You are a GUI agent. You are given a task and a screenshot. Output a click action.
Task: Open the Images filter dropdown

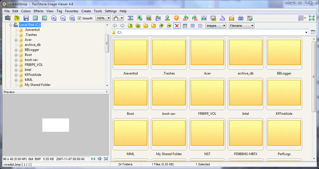tap(224, 26)
